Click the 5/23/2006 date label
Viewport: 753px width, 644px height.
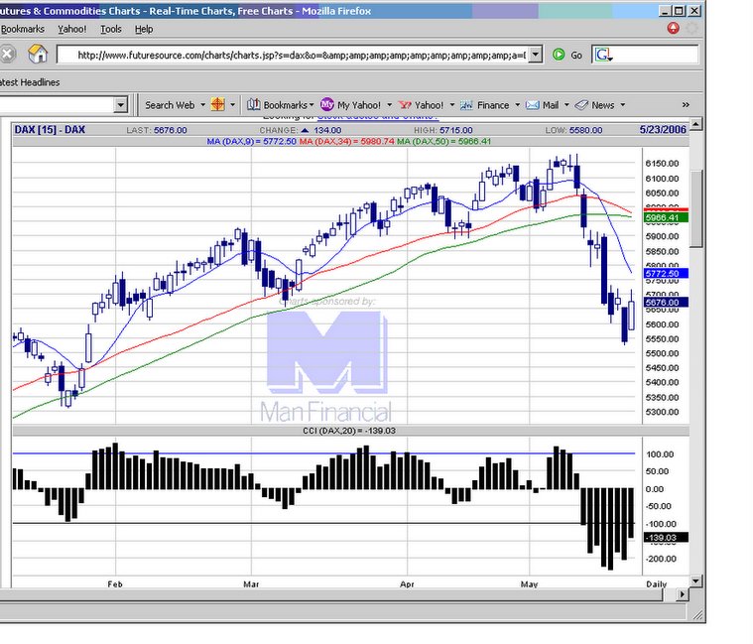[663, 130]
